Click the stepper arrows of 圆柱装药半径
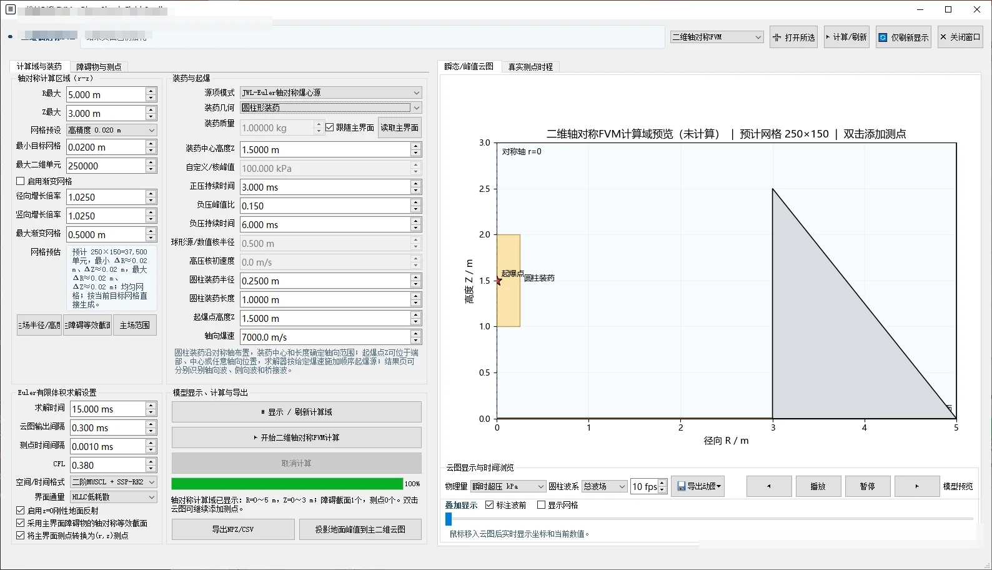 [415, 281]
